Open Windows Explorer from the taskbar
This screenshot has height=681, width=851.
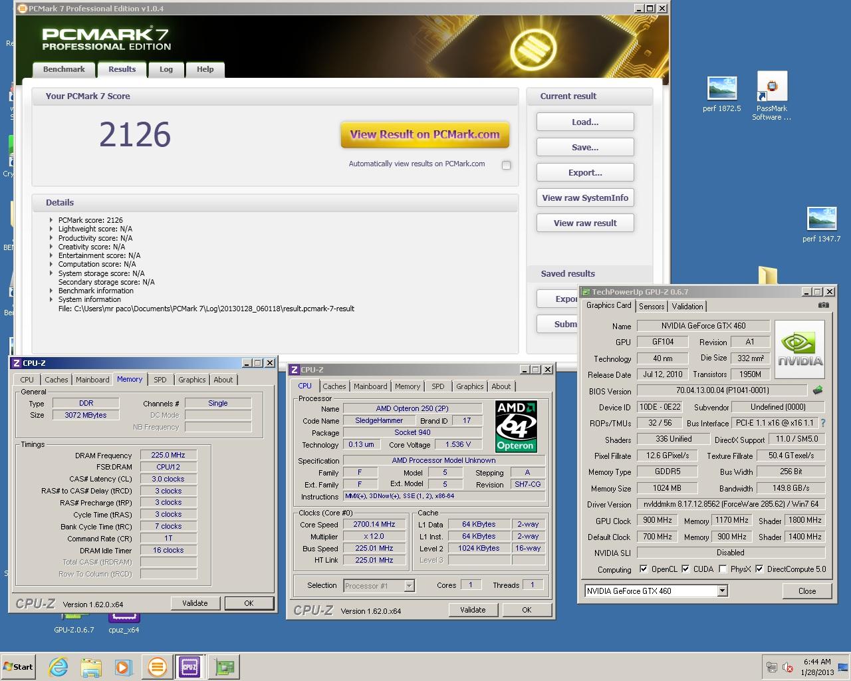(91, 667)
